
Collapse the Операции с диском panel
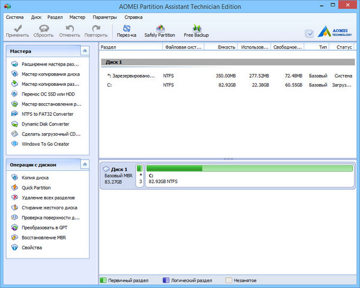tap(85, 164)
